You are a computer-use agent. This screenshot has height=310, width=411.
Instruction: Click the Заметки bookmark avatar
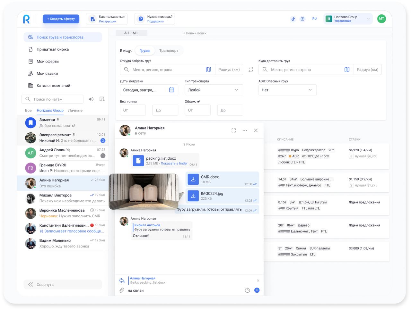(31, 122)
